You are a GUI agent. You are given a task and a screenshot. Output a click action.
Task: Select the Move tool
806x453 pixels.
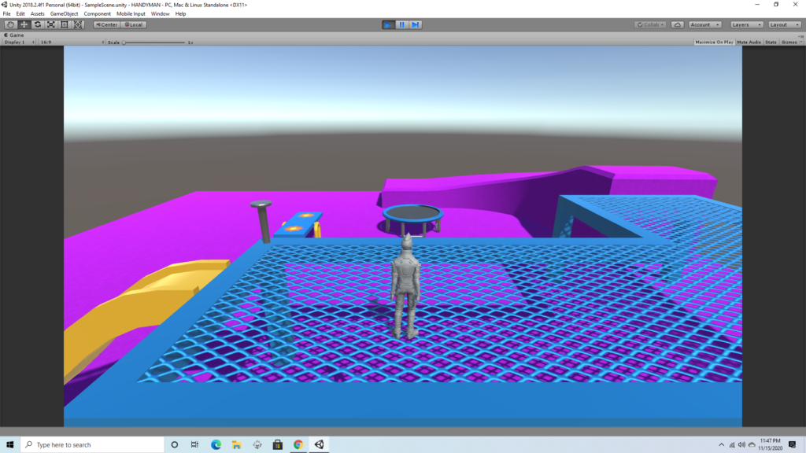pos(24,24)
